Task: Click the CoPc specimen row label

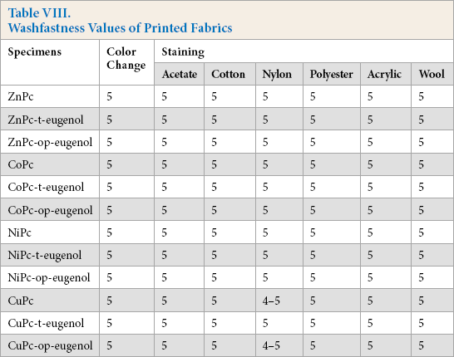Action: [21, 164]
